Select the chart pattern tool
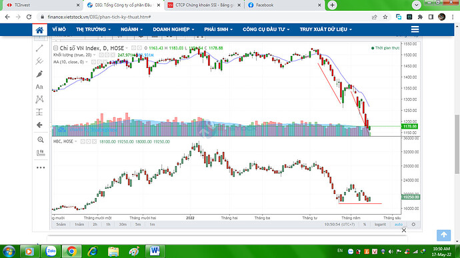Viewport: 460px width, 258px height. click(x=39, y=99)
